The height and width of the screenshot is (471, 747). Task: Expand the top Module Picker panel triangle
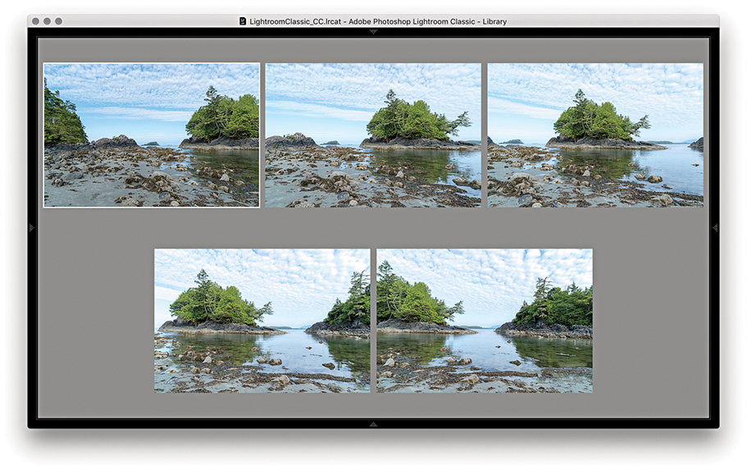click(x=373, y=32)
